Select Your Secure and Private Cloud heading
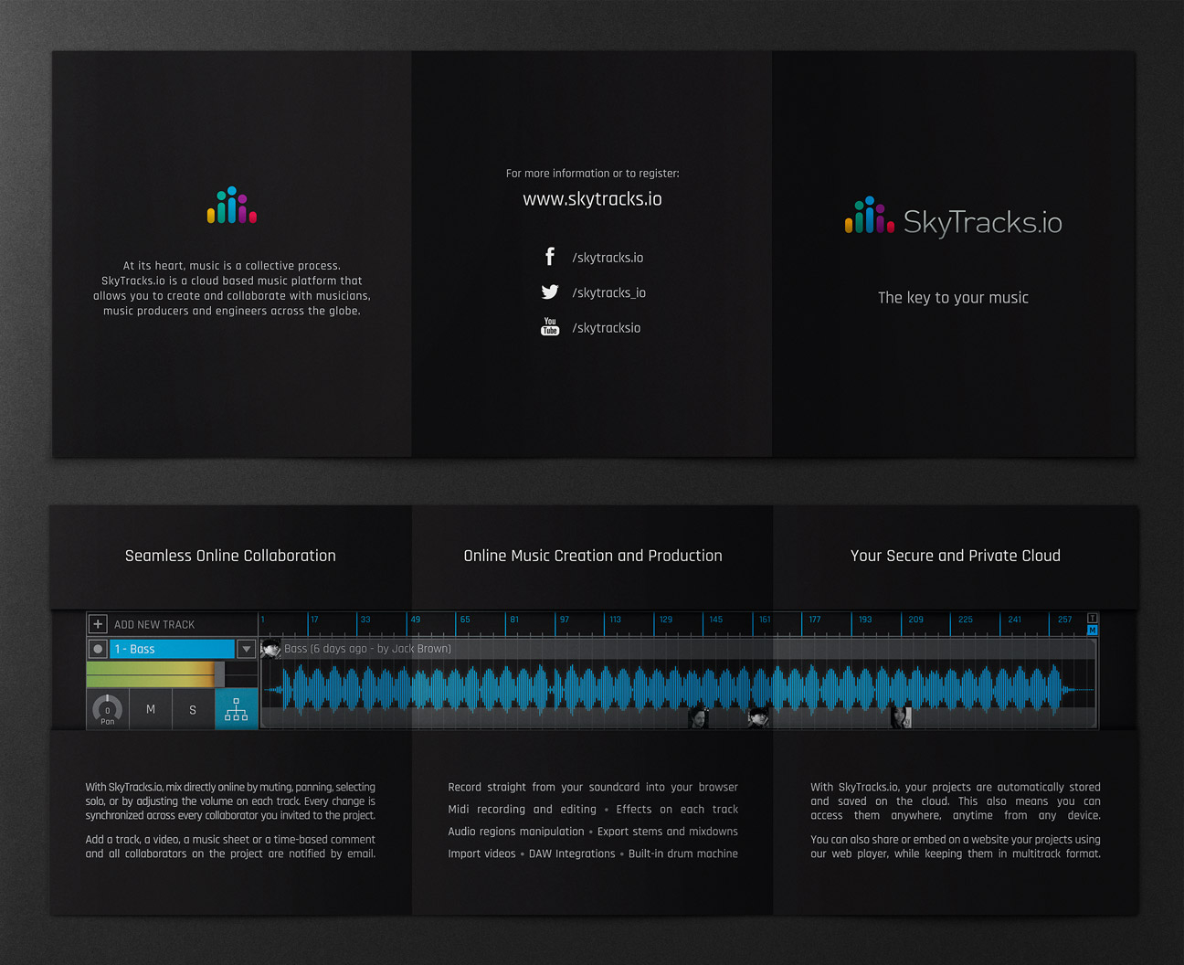The image size is (1184, 965). tap(955, 556)
